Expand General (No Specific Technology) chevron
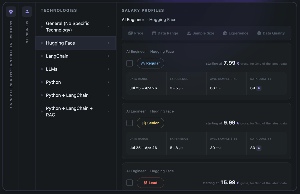Viewport: 300px width, 194px height. [x=108, y=27]
